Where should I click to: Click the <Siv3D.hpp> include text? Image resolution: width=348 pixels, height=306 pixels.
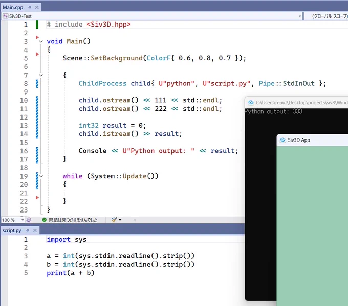pos(108,25)
